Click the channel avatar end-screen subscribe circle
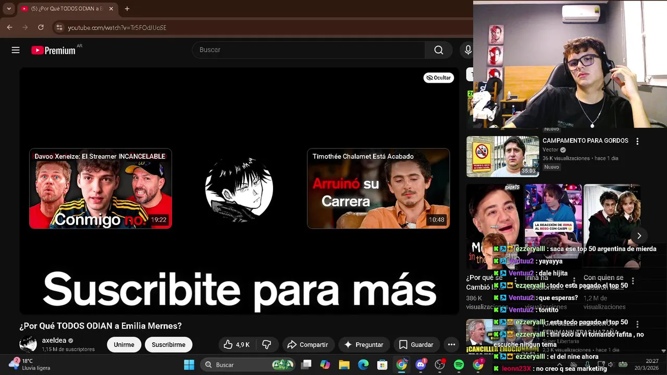This screenshot has width=667, height=375. [239, 189]
